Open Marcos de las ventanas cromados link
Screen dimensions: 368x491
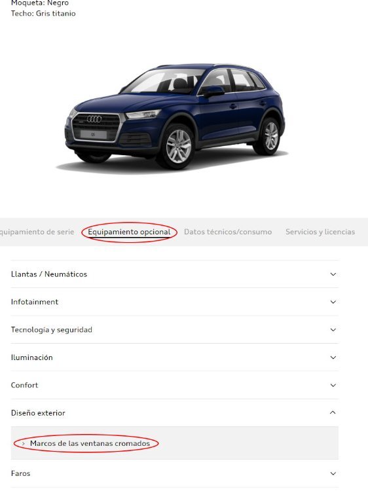90,443
